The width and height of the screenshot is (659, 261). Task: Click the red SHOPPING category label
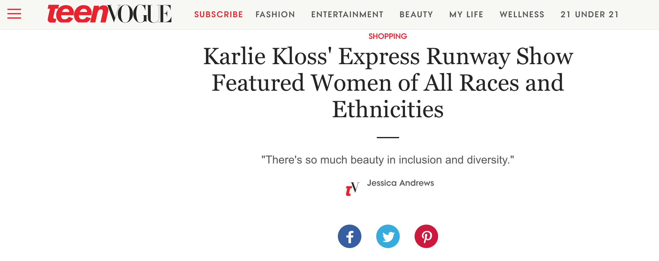pos(388,36)
